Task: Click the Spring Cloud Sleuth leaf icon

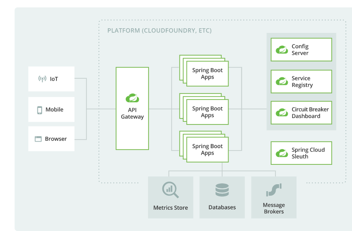Action: pyautogui.click(x=282, y=153)
